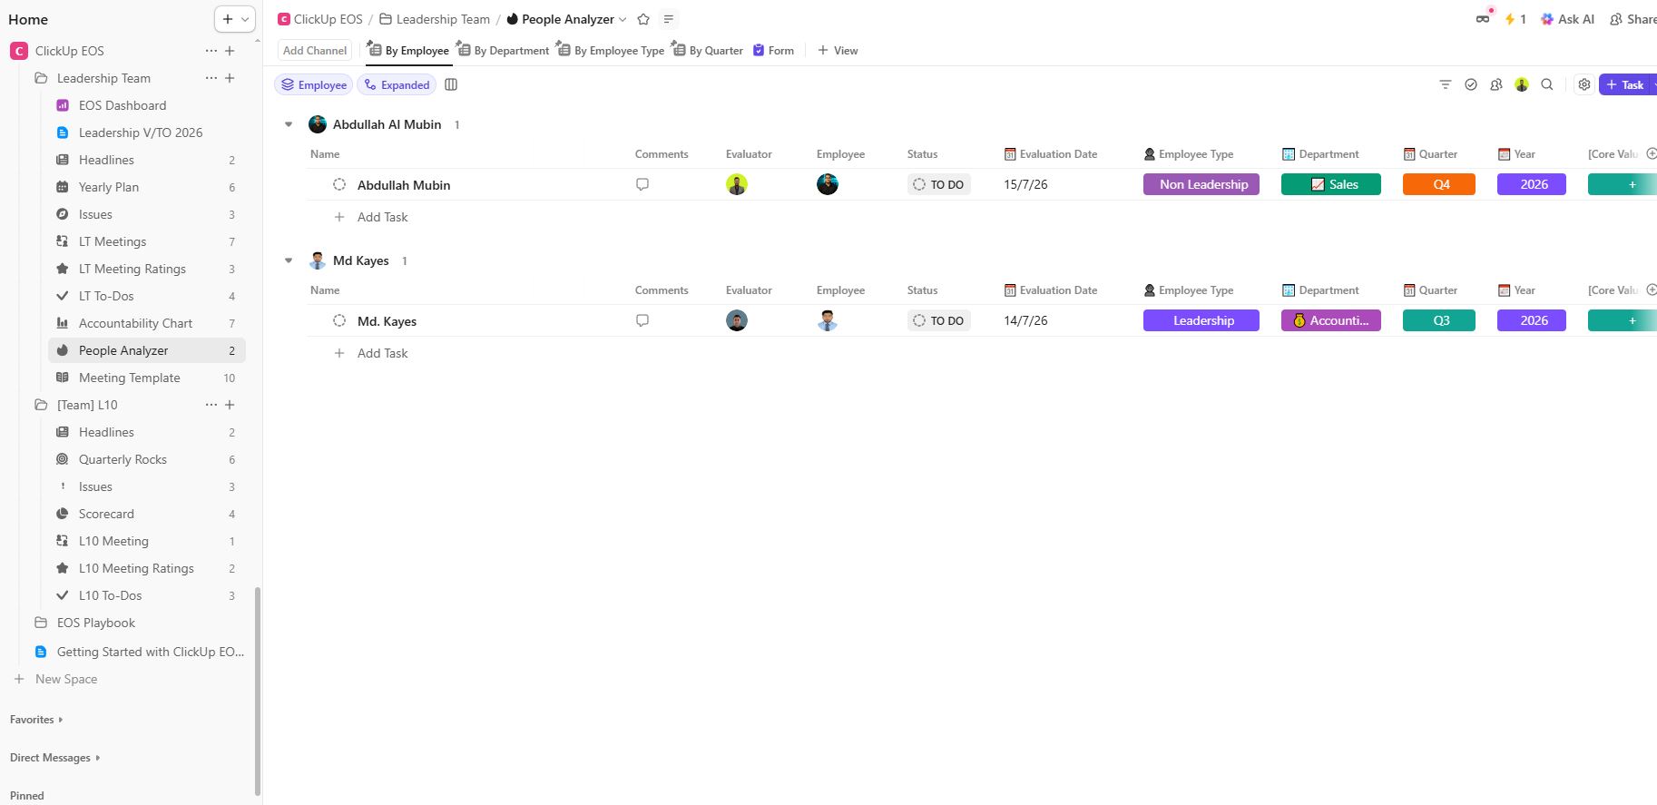1657x805 pixels.
Task: Toggle status circle for Abdullah Mubin task
Action: click(339, 184)
